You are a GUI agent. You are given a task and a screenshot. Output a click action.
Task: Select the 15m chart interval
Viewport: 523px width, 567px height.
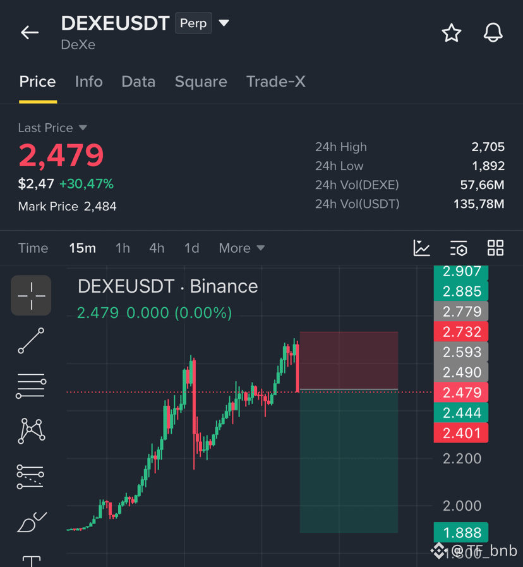83,248
